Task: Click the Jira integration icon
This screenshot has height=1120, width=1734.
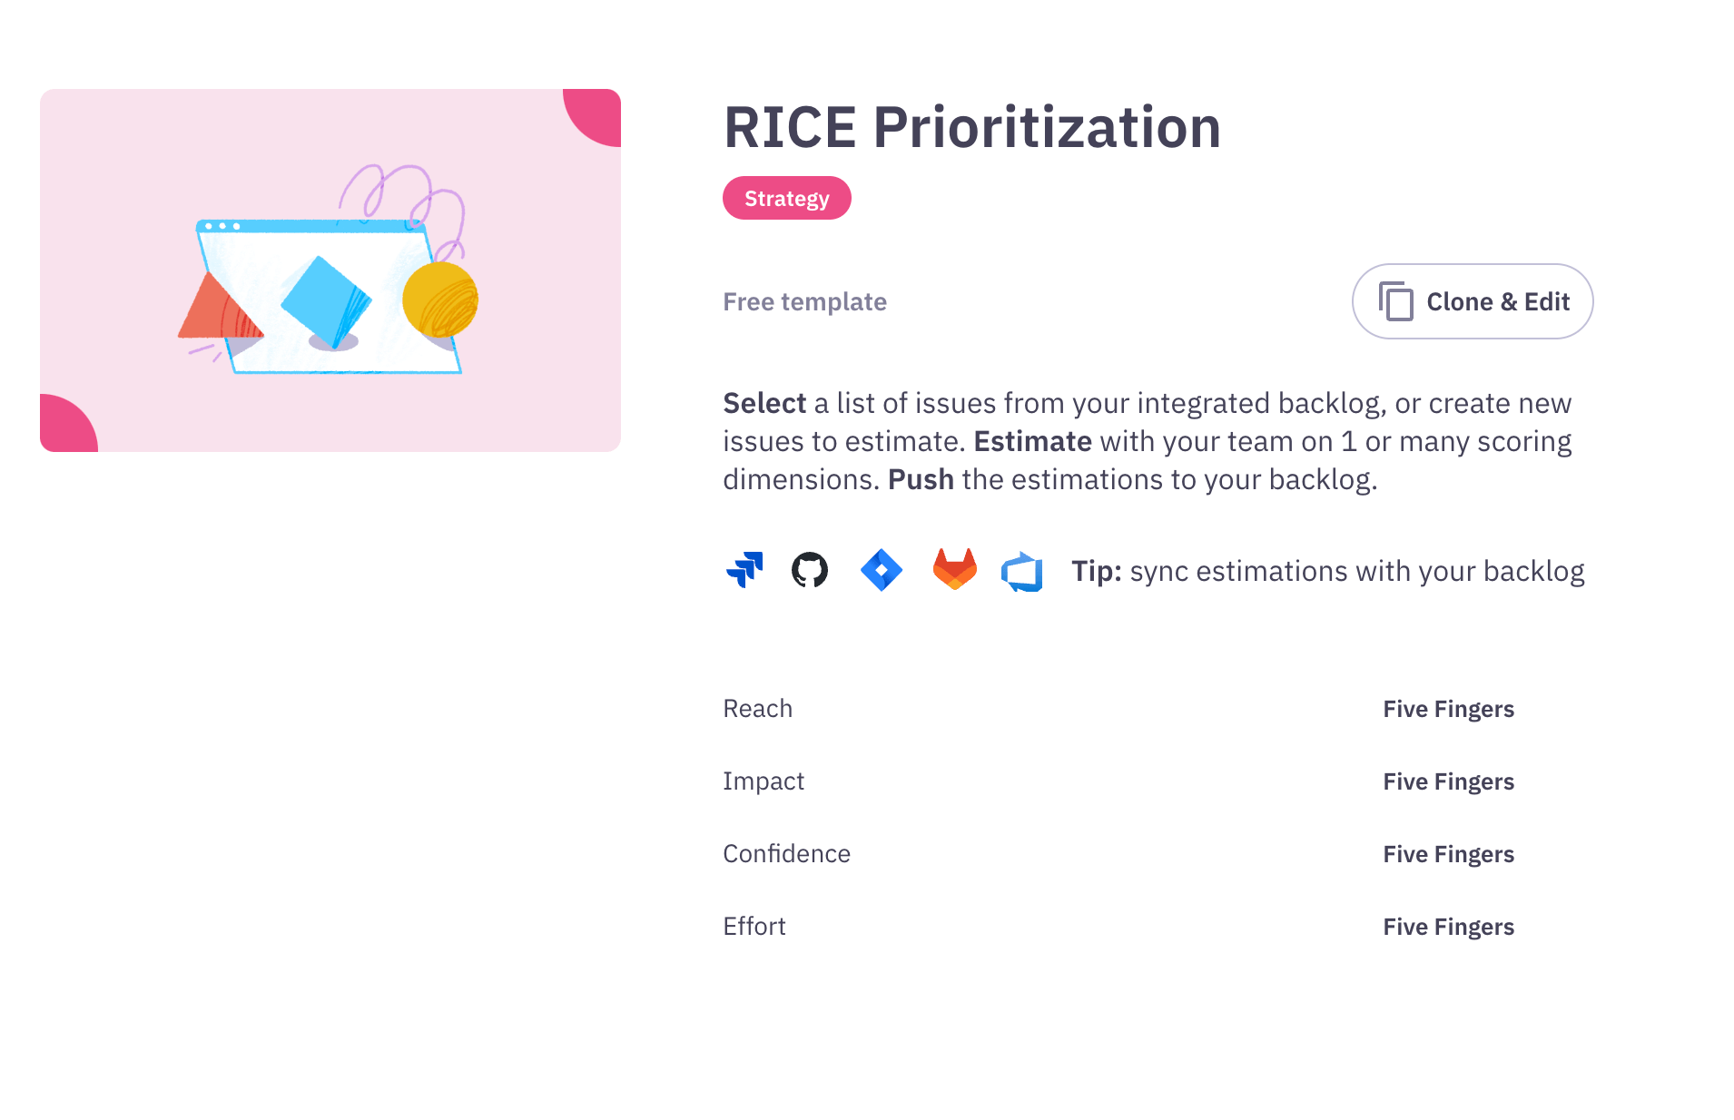Action: (x=745, y=570)
